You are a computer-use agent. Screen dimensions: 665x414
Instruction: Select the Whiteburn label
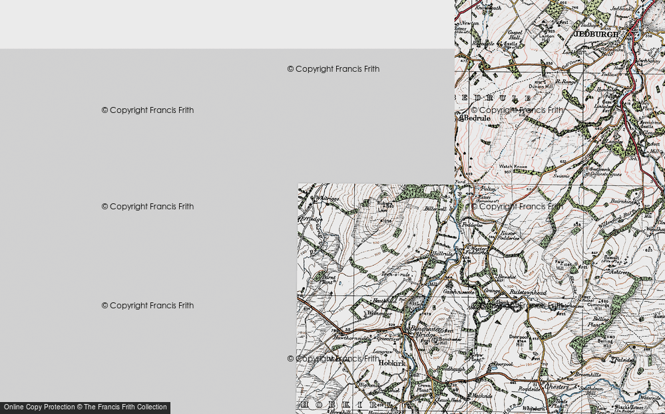(x=533, y=409)
